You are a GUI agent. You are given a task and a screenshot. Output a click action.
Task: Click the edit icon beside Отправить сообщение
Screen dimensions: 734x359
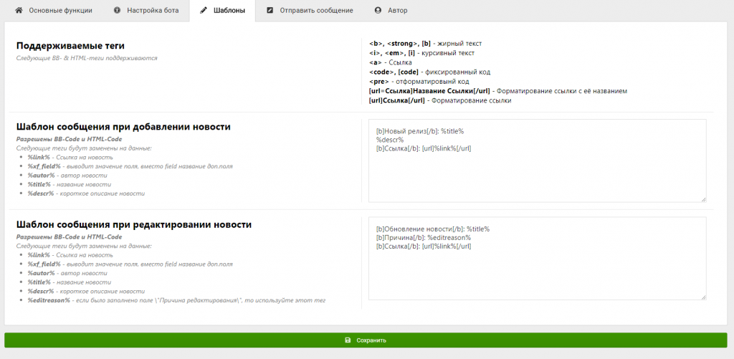coord(270,11)
